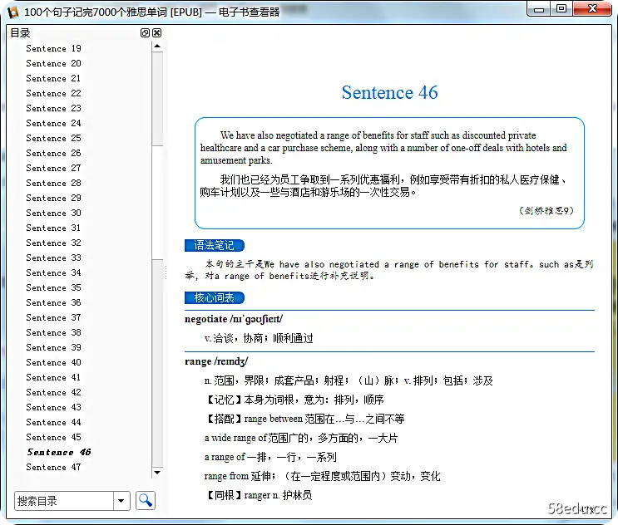Open Sentence 45 in contents
618x525 pixels.
pyautogui.click(x=53, y=437)
